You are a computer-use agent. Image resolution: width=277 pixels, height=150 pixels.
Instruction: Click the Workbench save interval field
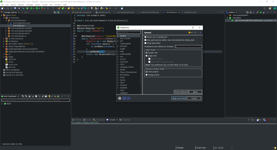coord(188,46)
